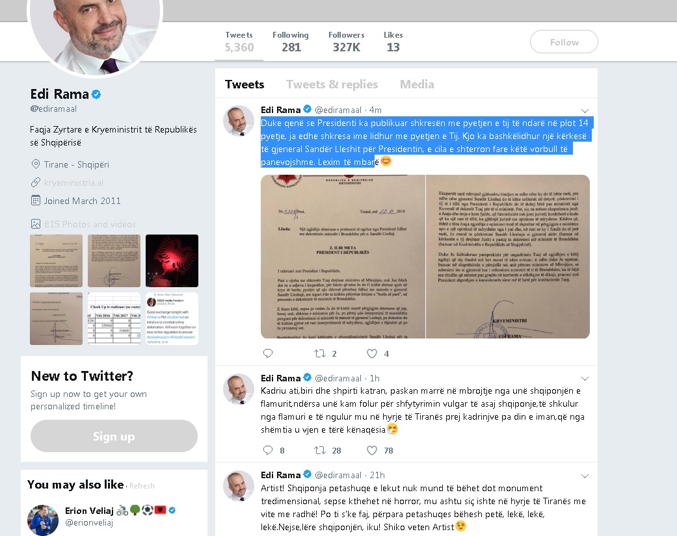Image resolution: width=677 pixels, height=536 pixels.
Task: Open red eagle photo thumbnail in sidebar
Action: click(x=172, y=261)
